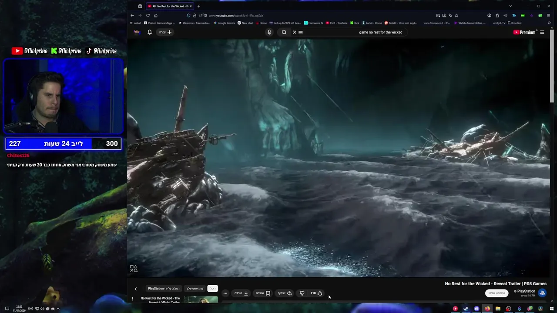The width and height of the screenshot is (557, 313).
Task: Click the YouTube create plus button
Action: click(165, 32)
